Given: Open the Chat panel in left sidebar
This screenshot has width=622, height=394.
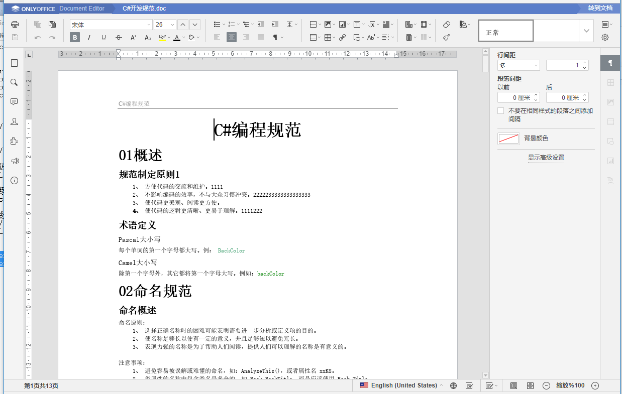Looking at the screenshot, I should pyautogui.click(x=14, y=121).
